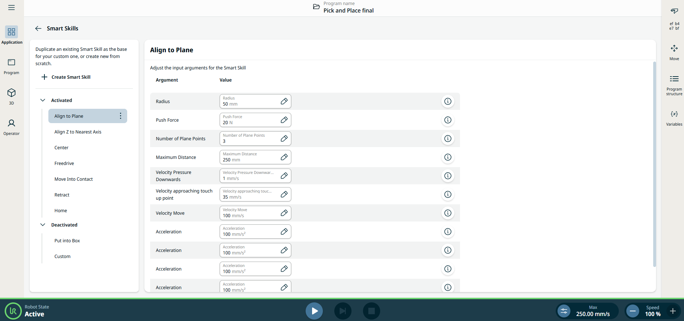Click the edit pencil for Radius
The image size is (684, 321).
coord(284,101)
